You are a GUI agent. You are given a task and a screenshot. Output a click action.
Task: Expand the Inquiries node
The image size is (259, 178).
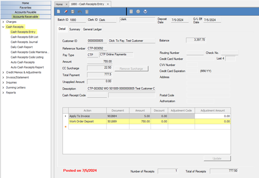pos(3,83)
